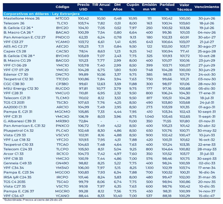Image resolution: width=223 pixels, height=204 pixels.
Task: Click the YCAMO code cell
Action: 62,41
